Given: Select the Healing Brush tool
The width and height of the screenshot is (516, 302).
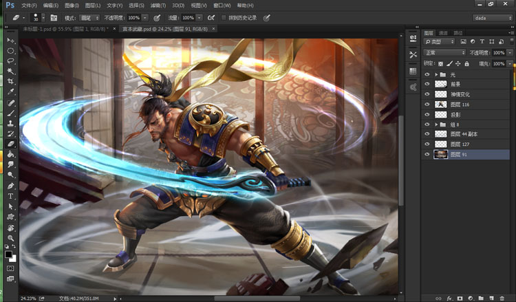Looking at the screenshot, I should point(10,103).
